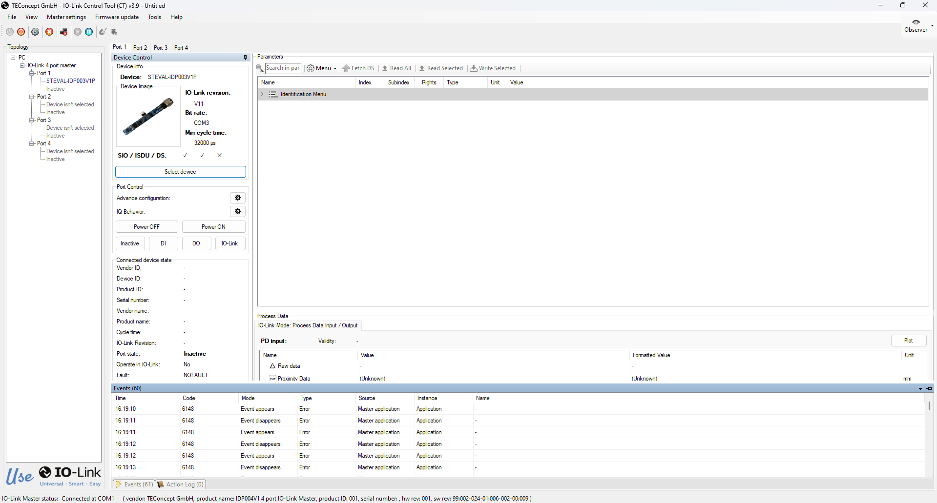The image size is (937, 503).
Task: Collapse the IO-Link 4 port master node
Action: tap(22, 65)
